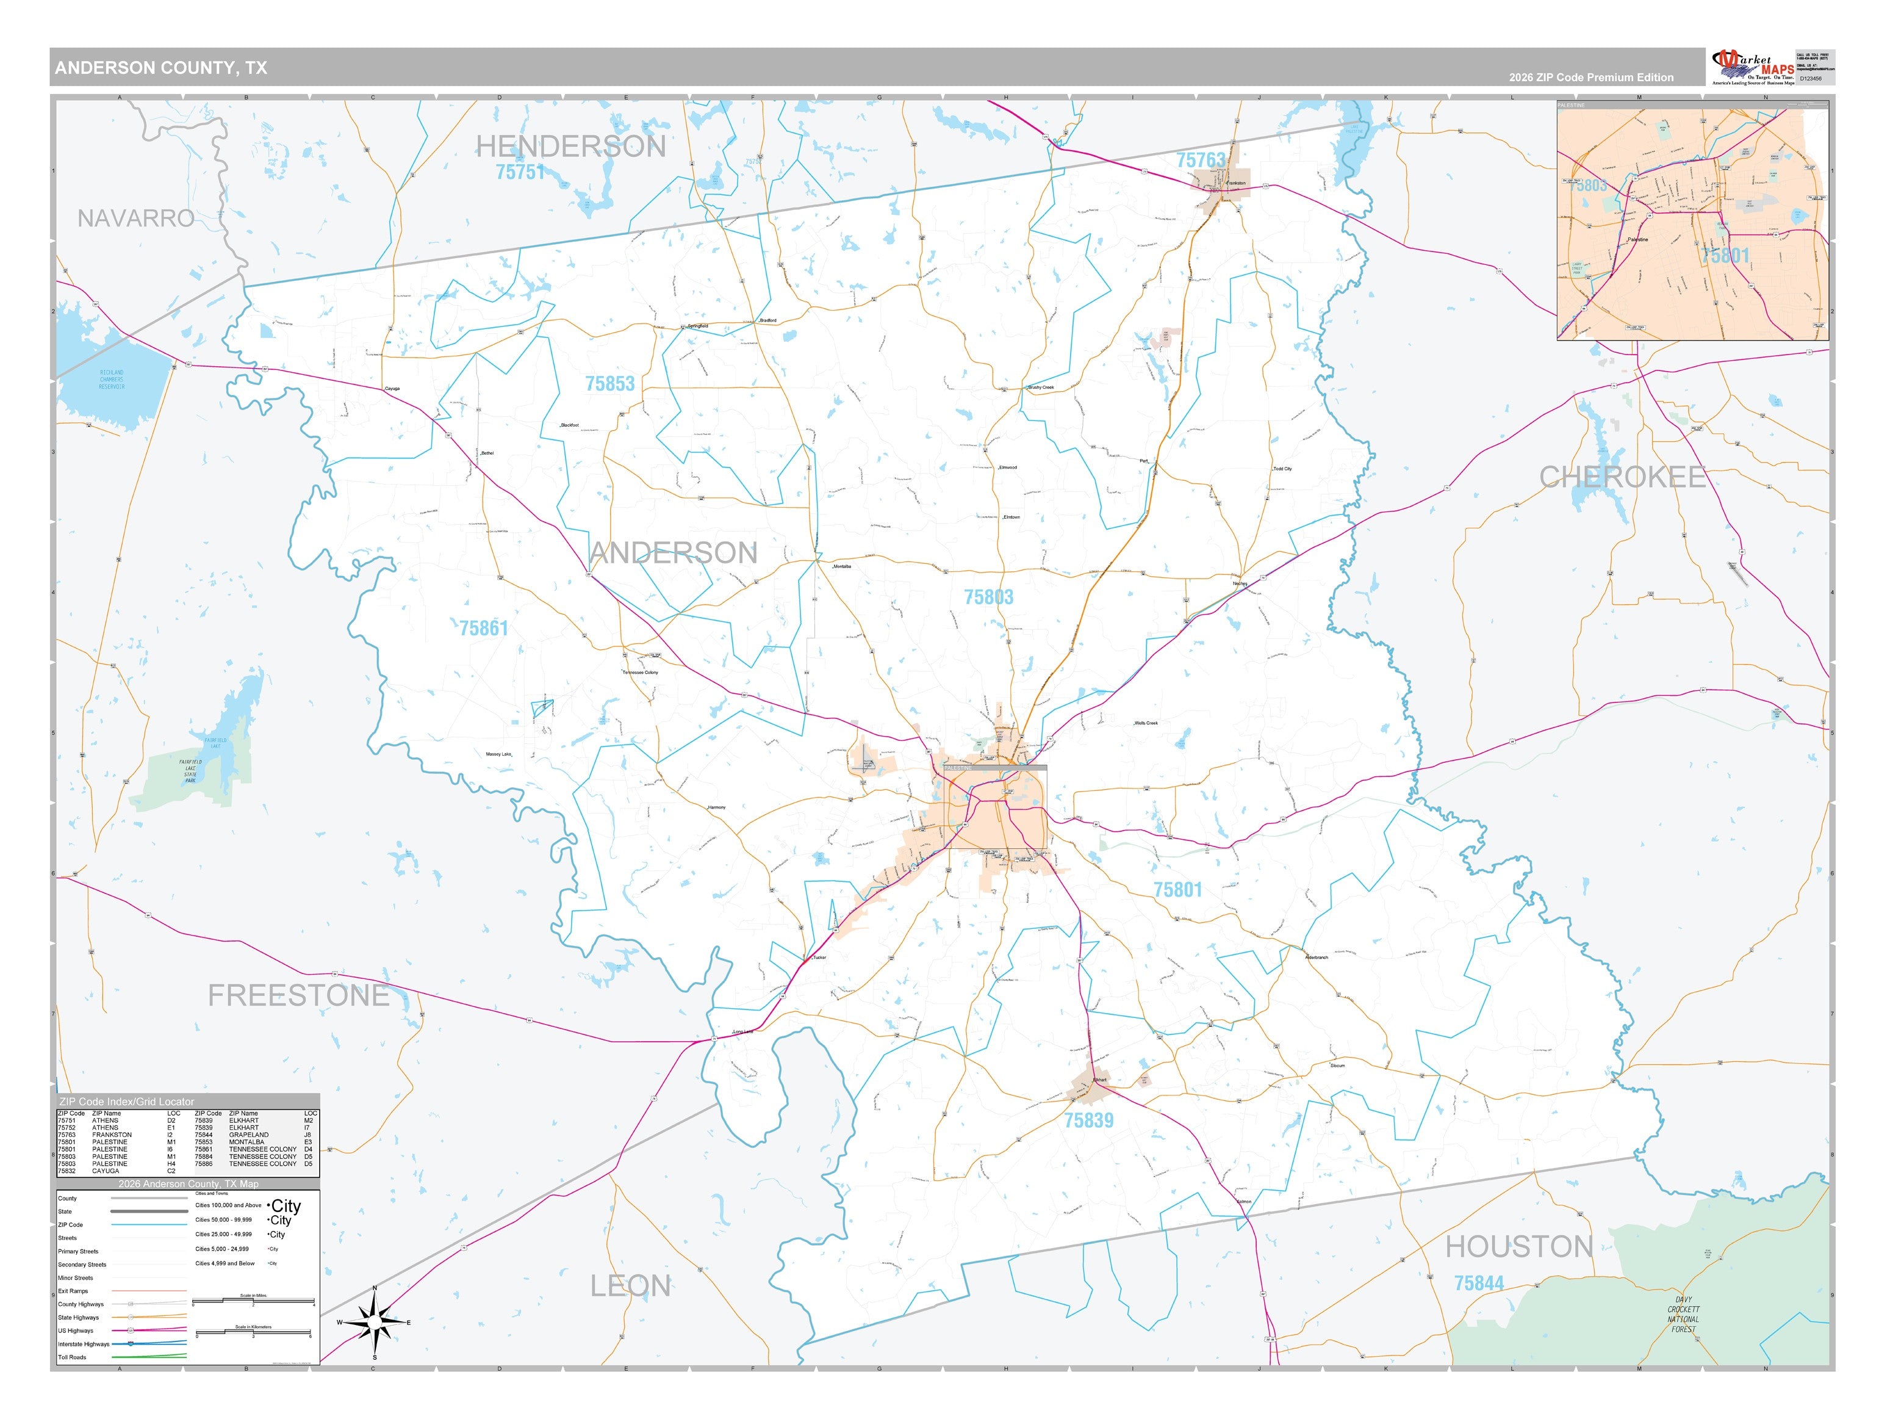Click the ANDERSON COUNTY, TX title
1879x1422 pixels.
pyautogui.click(x=162, y=68)
